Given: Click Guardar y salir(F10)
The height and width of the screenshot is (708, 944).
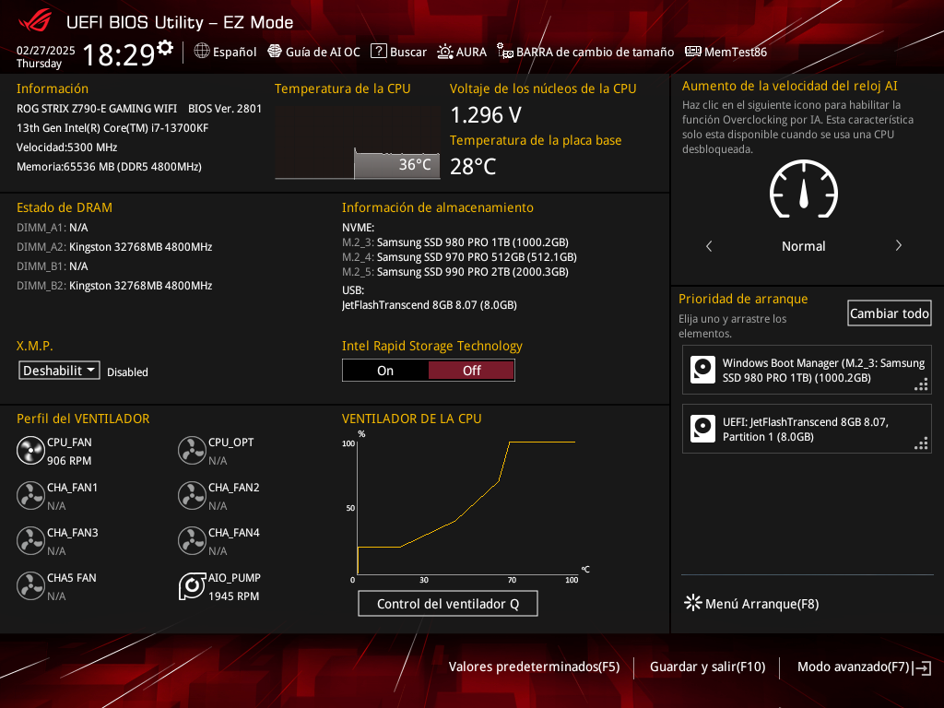Looking at the screenshot, I should pos(707,667).
